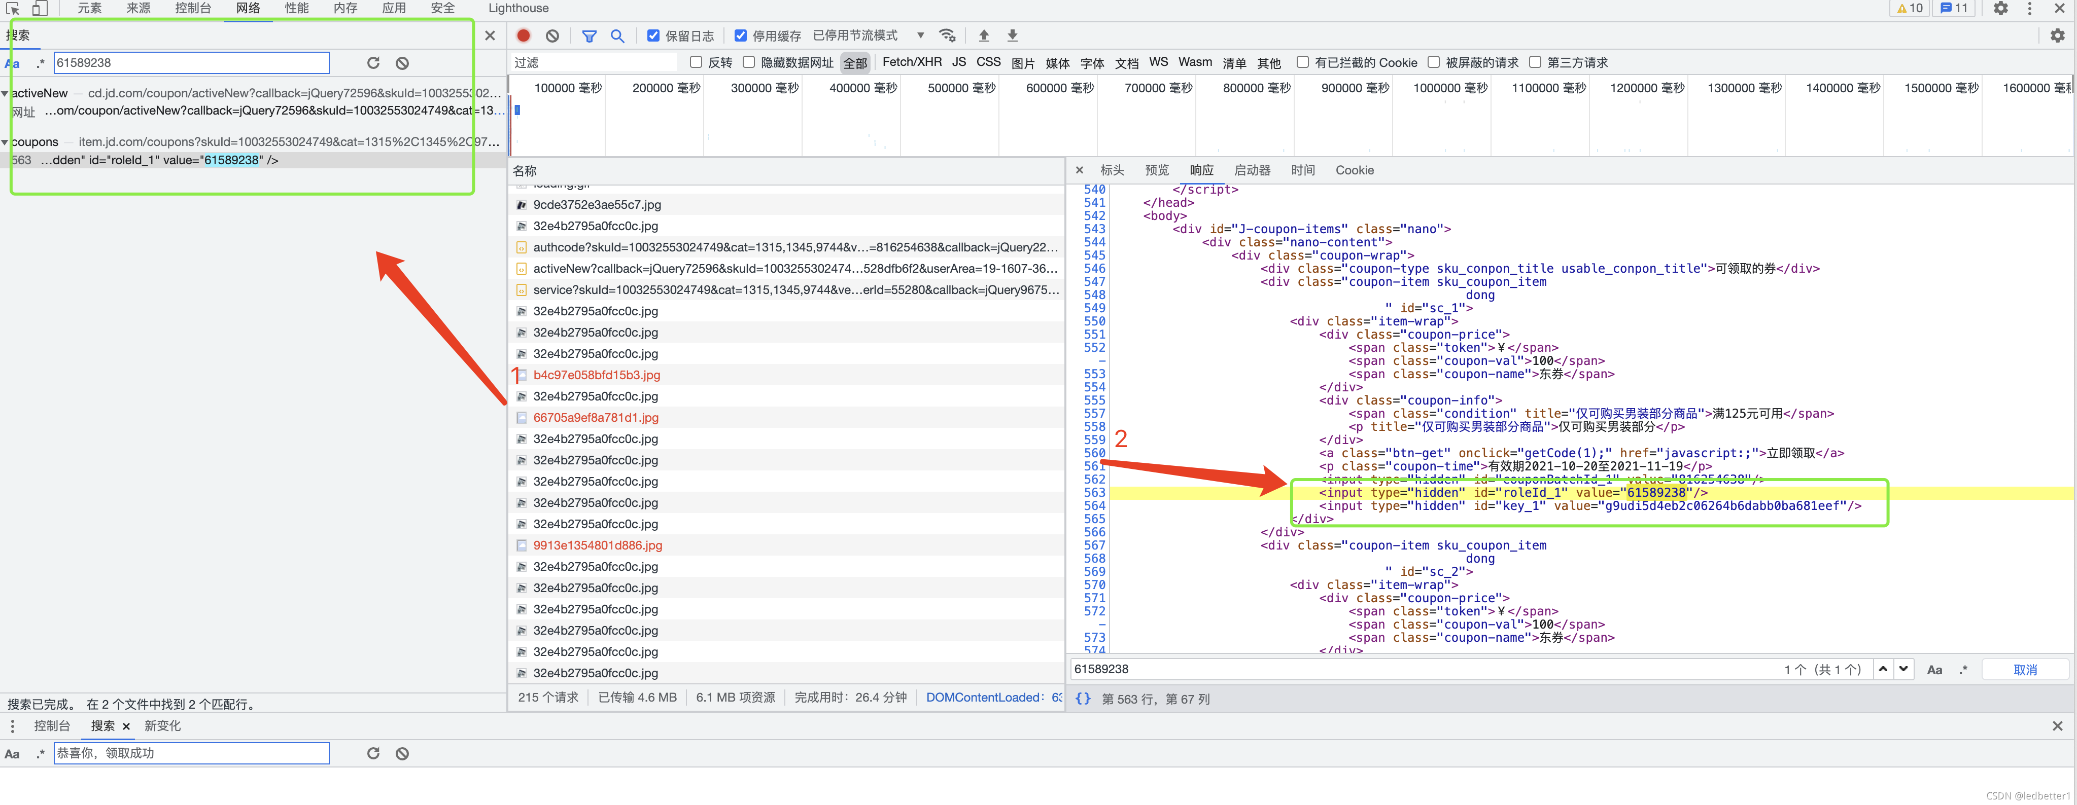Screen dimensions: 2077x805
Task: Clear the network log
Action: click(x=552, y=35)
